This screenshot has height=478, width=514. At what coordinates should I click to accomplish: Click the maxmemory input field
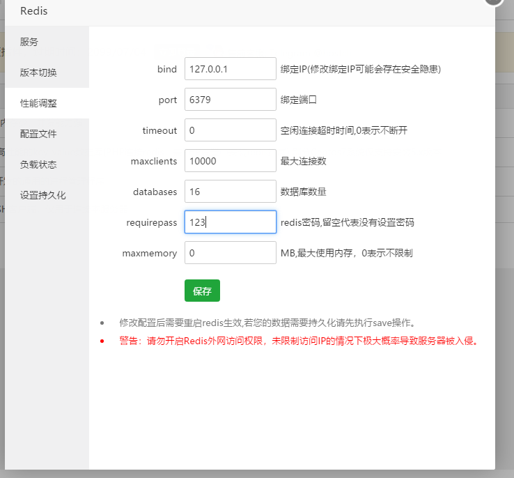[x=230, y=253]
